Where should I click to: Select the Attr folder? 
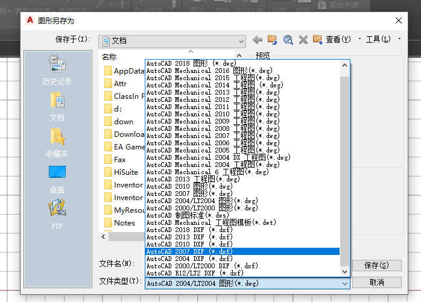115,84
